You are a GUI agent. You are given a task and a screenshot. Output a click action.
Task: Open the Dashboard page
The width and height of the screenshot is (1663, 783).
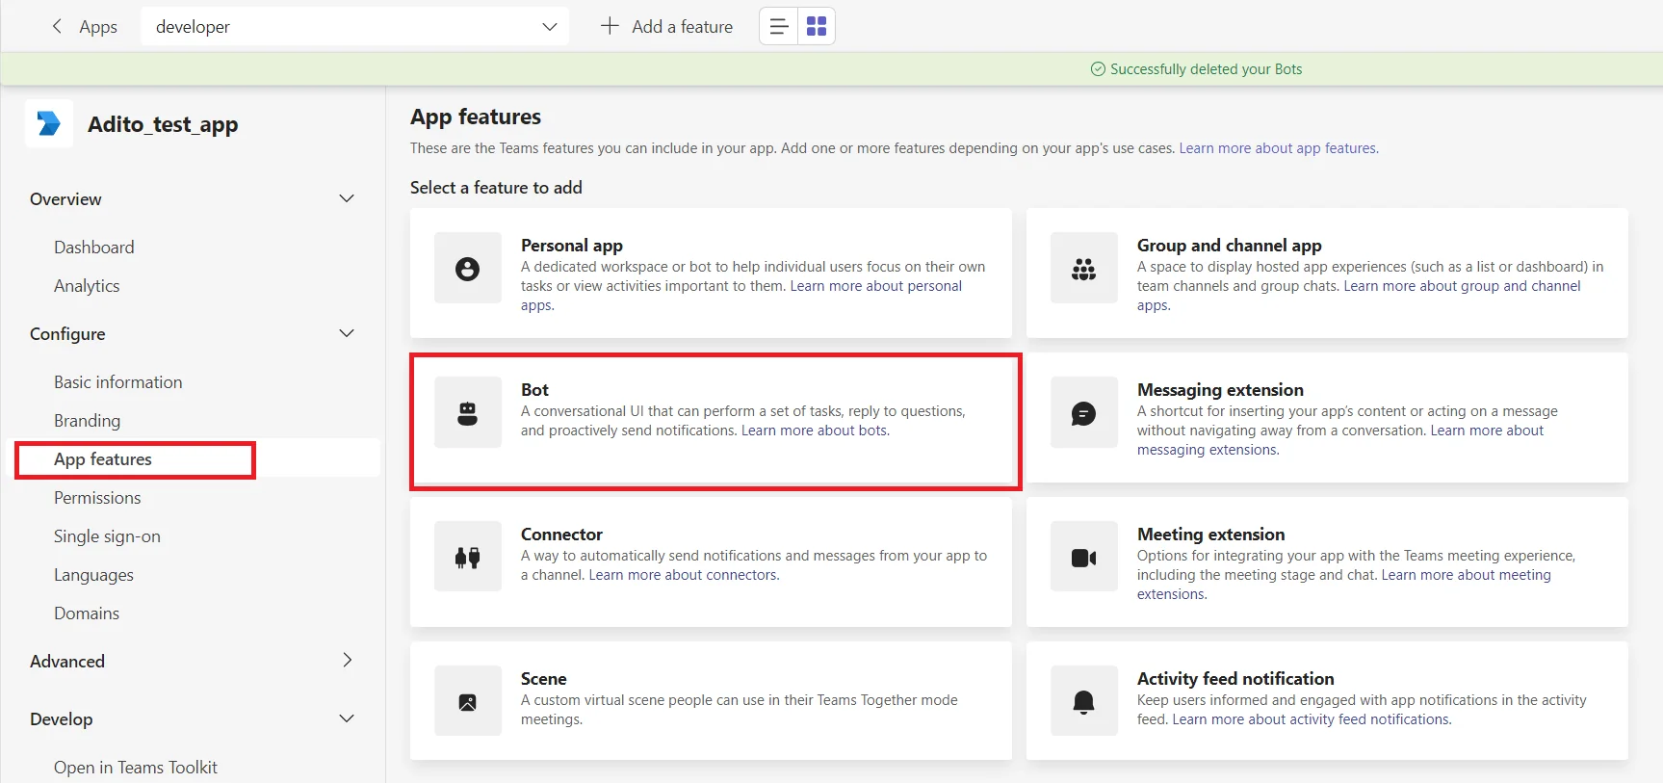coord(94,248)
